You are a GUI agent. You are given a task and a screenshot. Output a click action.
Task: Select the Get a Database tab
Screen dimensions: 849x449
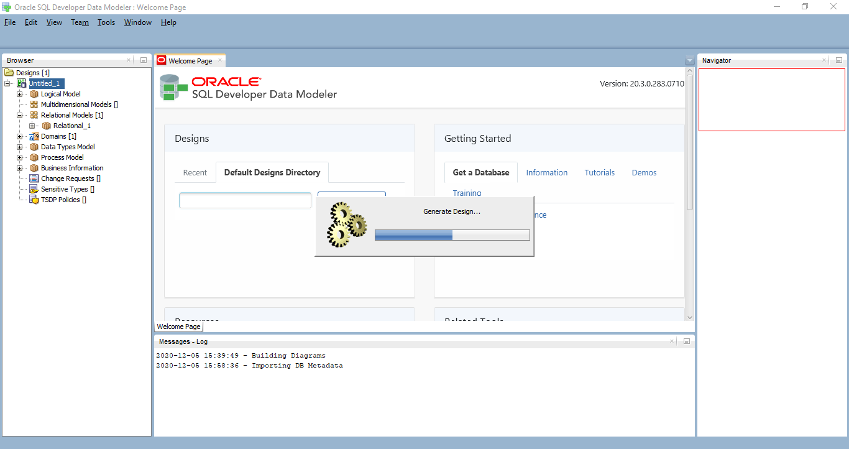[481, 172]
